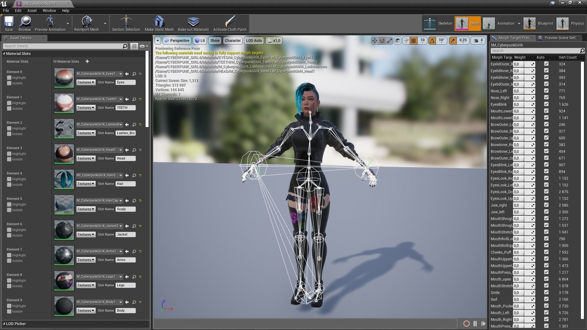Click Sad morph target weight slider
This screenshot has height=330, width=587.
point(524,299)
